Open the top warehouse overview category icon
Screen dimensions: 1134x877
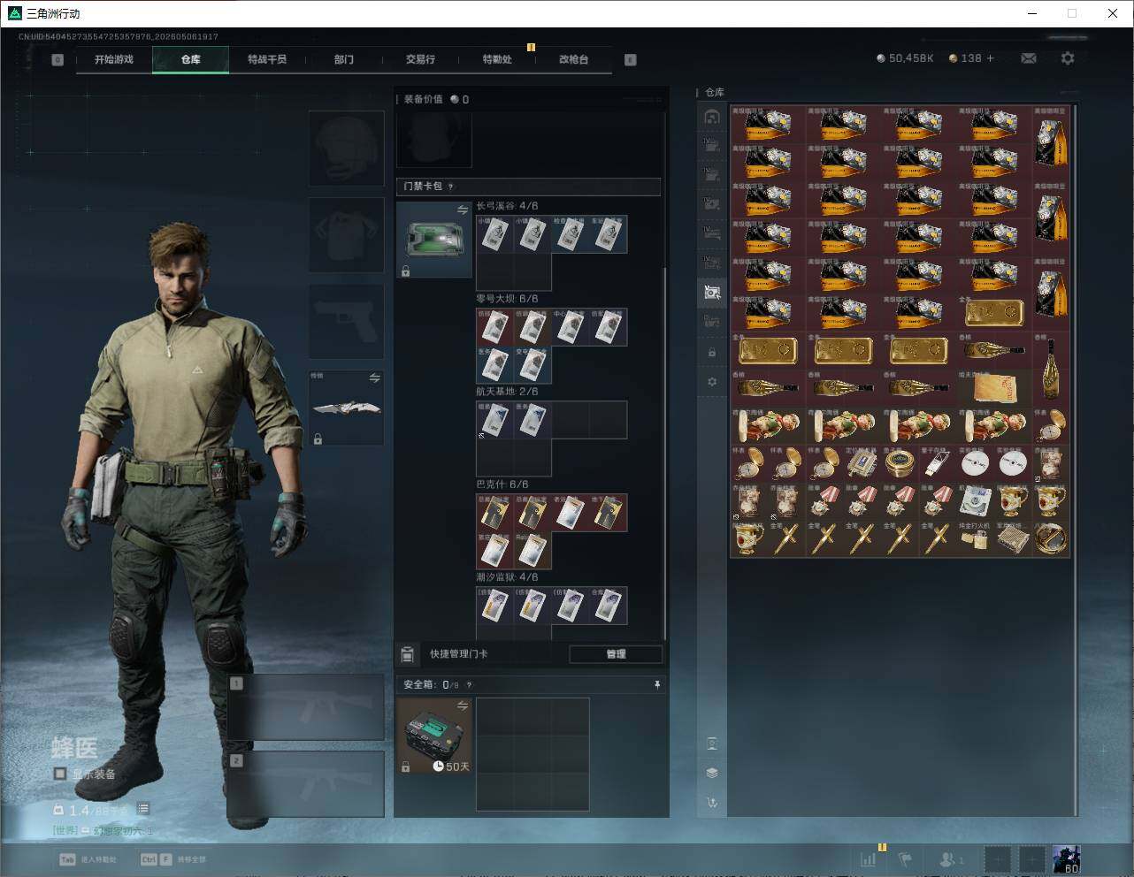click(x=712, y=117)
